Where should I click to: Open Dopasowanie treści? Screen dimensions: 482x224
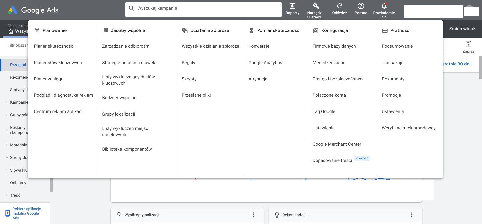click(x=332, y=160)
